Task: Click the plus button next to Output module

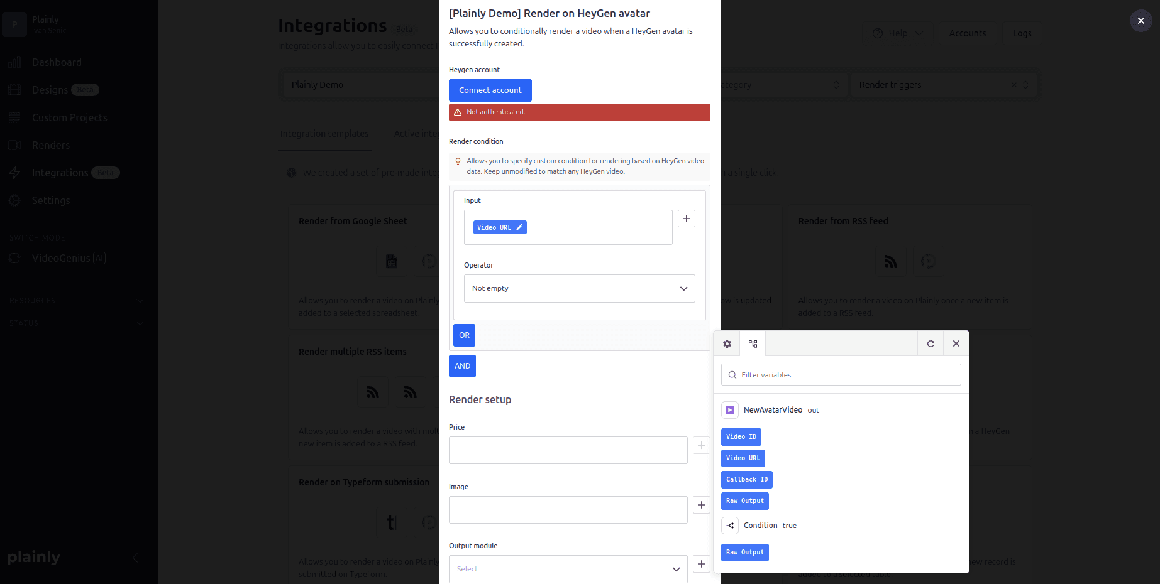Action: [x=702, y=564]
